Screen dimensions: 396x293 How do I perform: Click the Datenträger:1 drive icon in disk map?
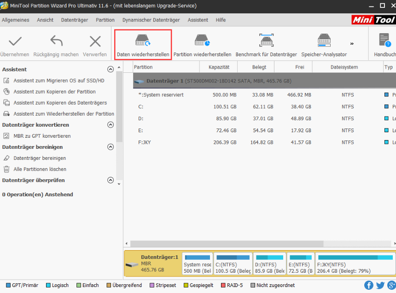(x=132, y=264)
